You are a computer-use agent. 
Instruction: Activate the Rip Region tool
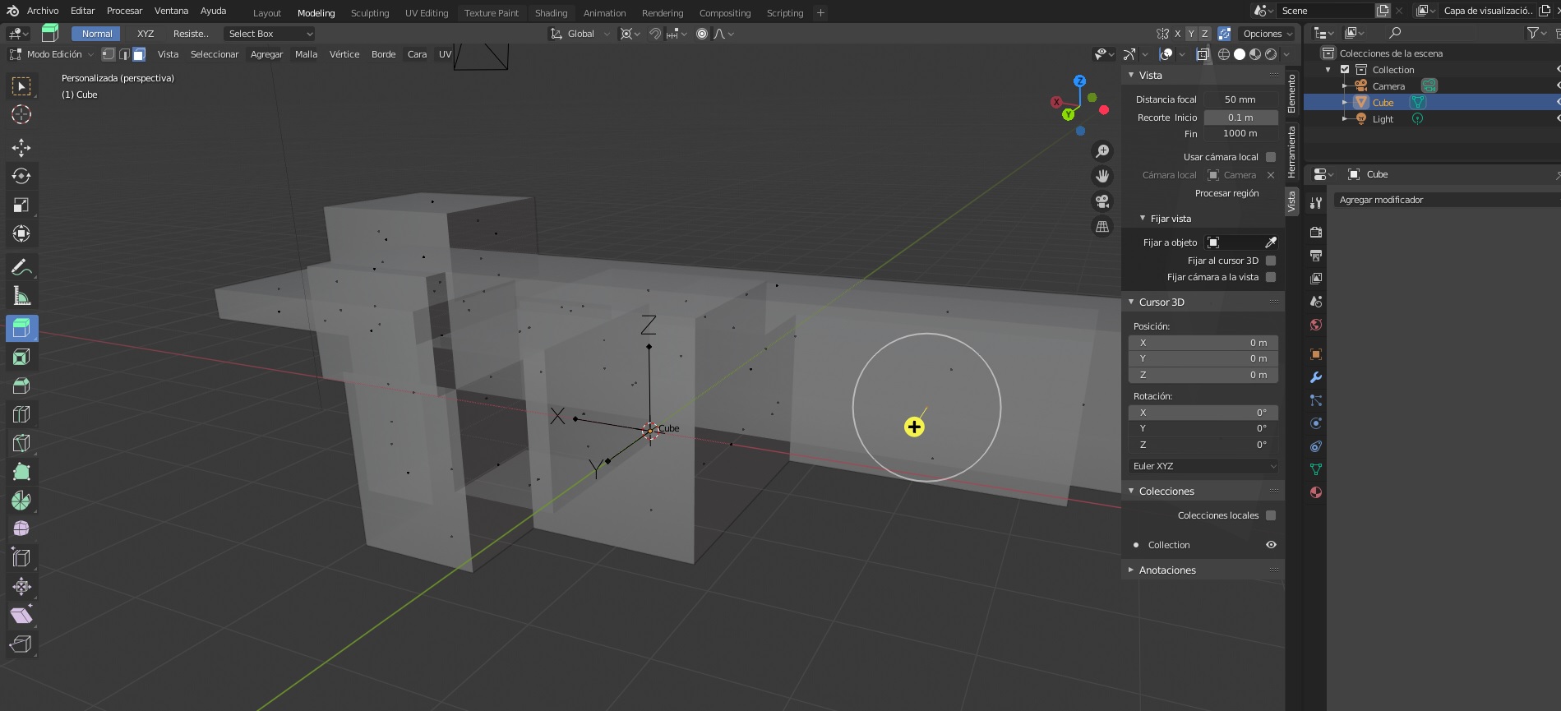point(21,644)
